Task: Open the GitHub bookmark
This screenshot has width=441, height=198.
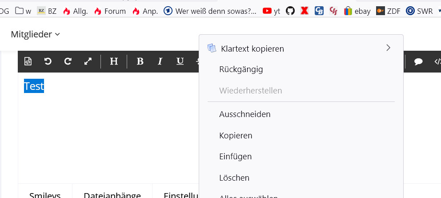Action: pos(290,11)
